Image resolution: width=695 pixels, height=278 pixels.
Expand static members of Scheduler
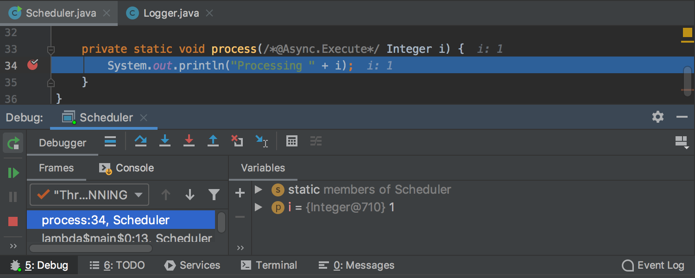(x=259, y=190)
